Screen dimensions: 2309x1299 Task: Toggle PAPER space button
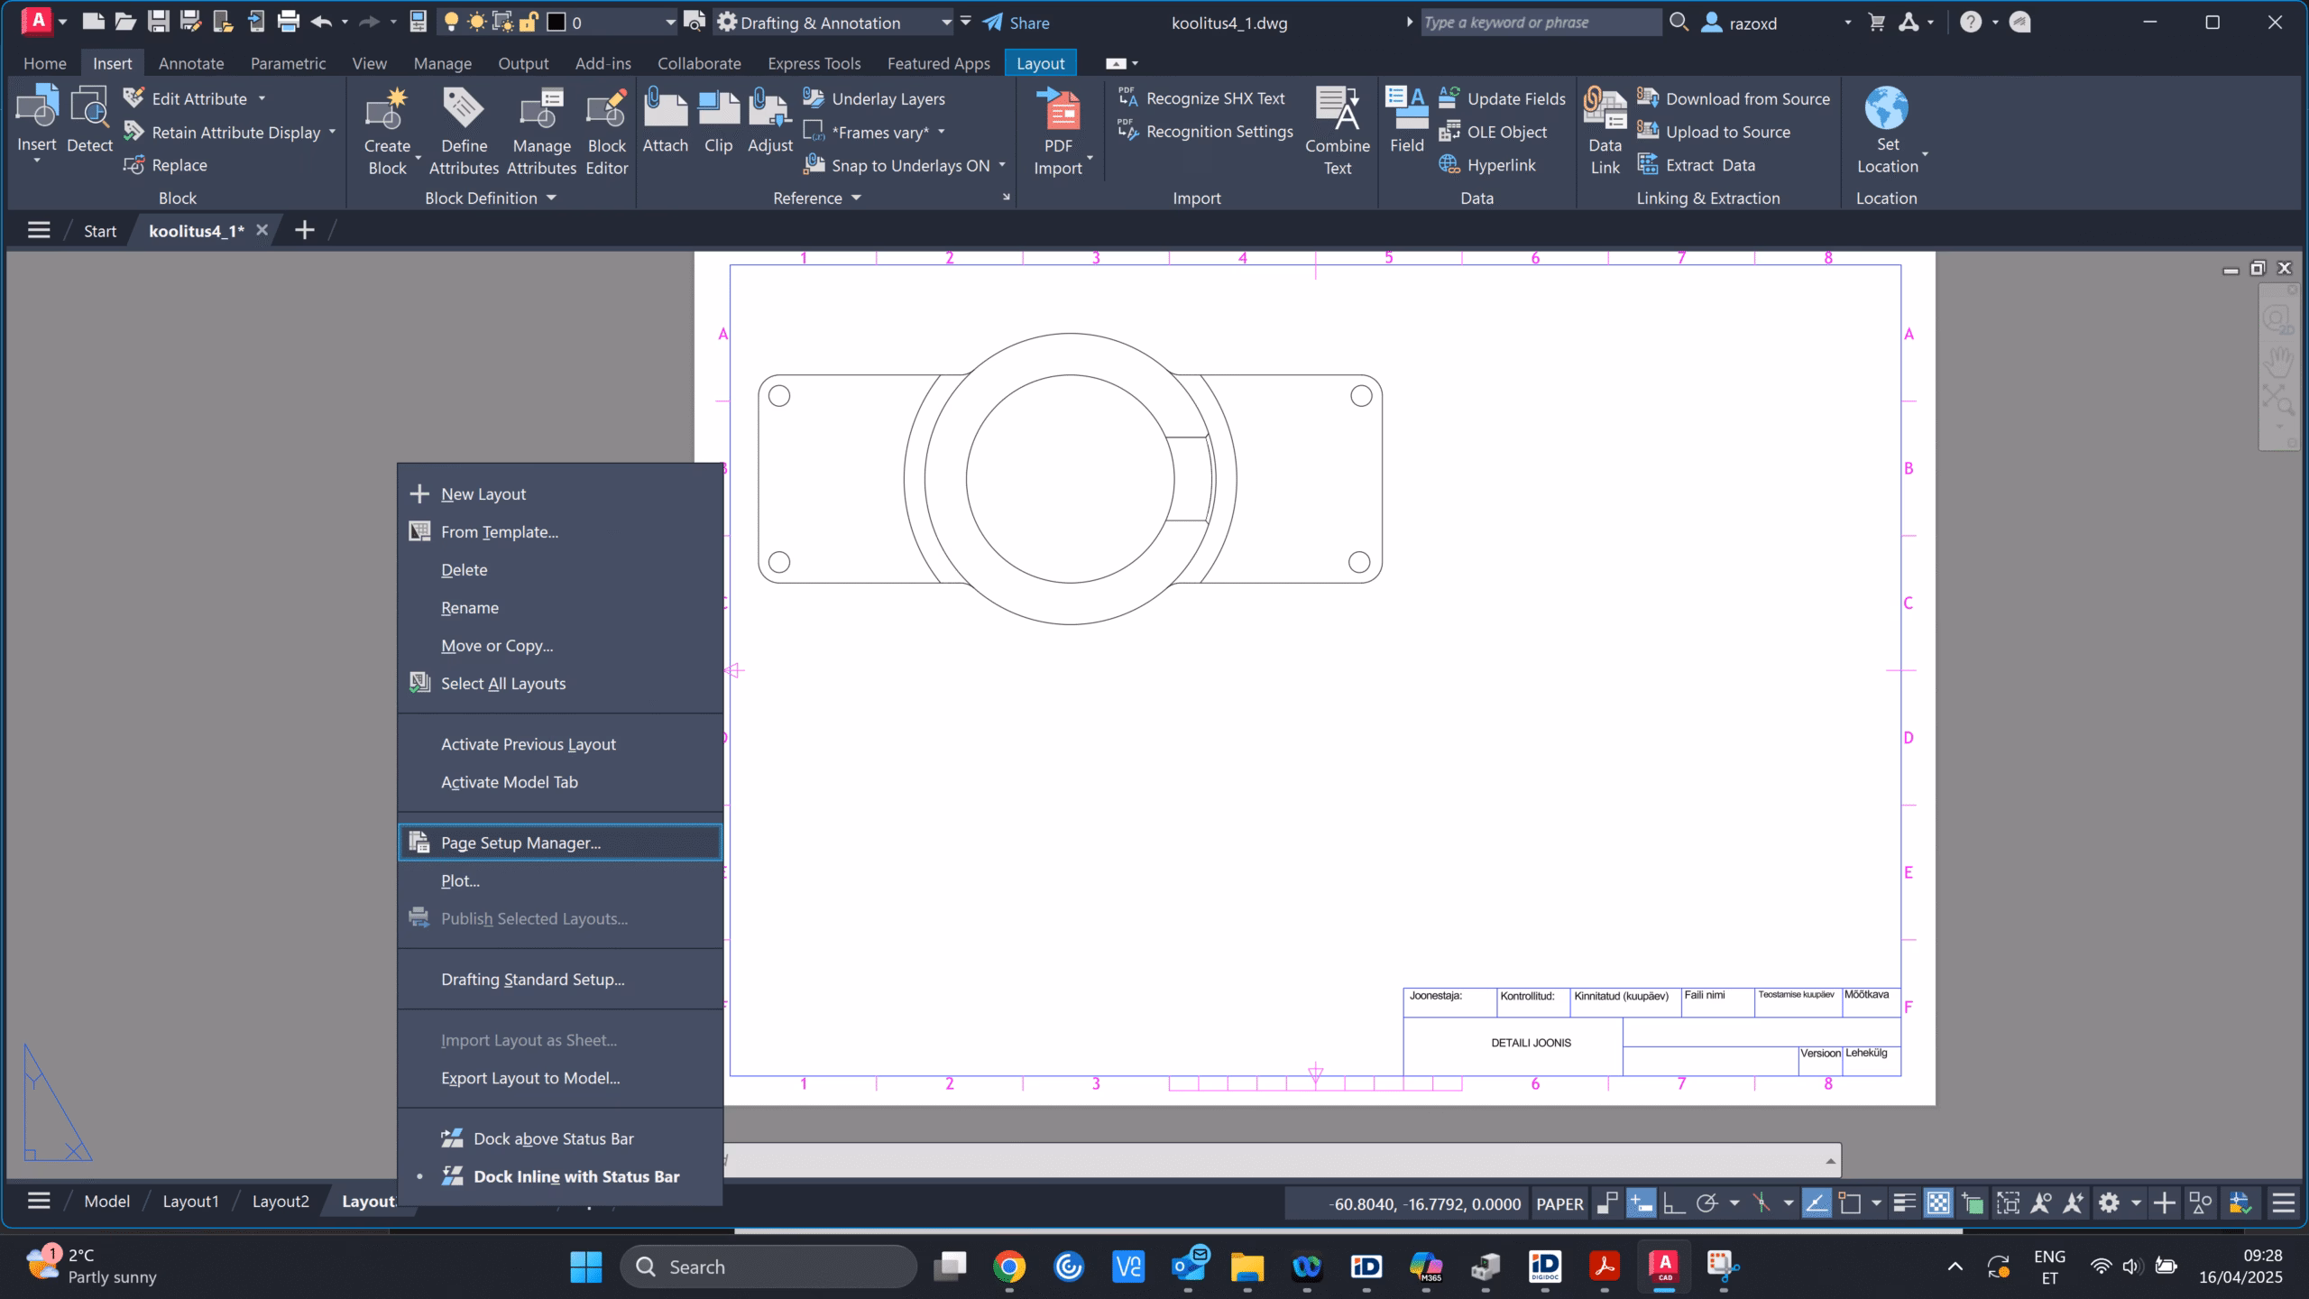click(1559, 1203)
